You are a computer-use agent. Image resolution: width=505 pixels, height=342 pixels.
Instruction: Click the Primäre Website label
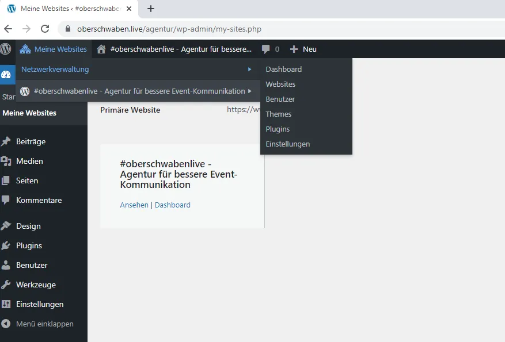(x=130, y=110)
